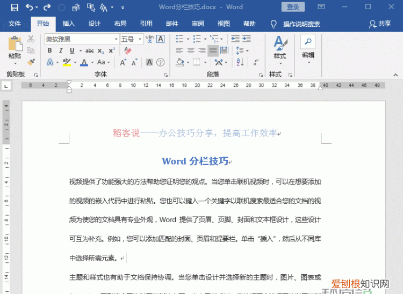Redo the last action
Screen dimensions: 403x294
coord(47,8)
